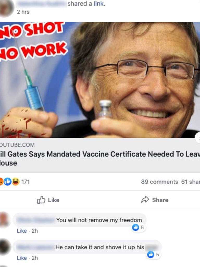
Task: Open first commenter's avatar
Action: click(x=4, y=220)
